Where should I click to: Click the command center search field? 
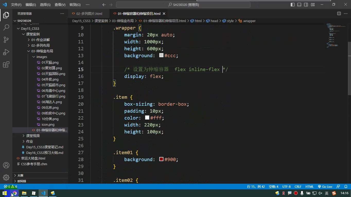click(x=183, y=5)
